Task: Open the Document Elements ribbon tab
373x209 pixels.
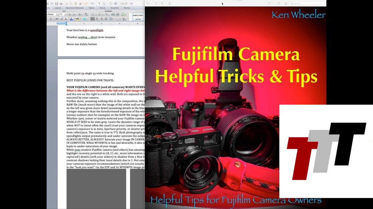Action: click(75, 8)
